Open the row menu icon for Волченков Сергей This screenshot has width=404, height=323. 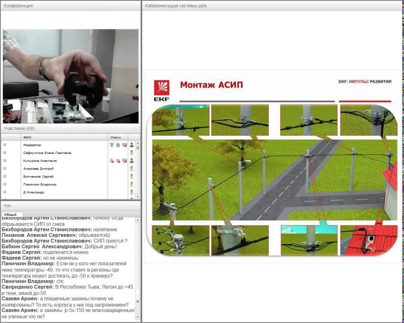(4, 176)
